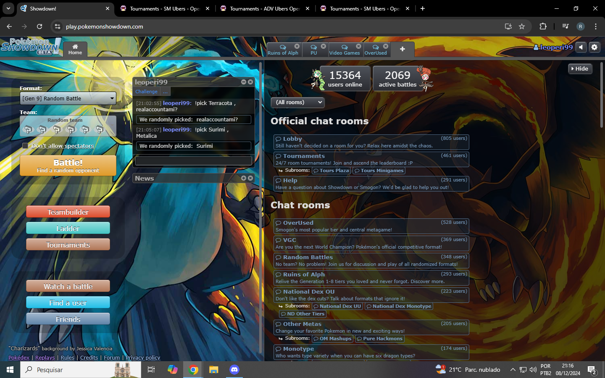The image size is (605, 378).
Task: Enable Don't allow spectators checkbox
Action: click(x=25, y=146)
